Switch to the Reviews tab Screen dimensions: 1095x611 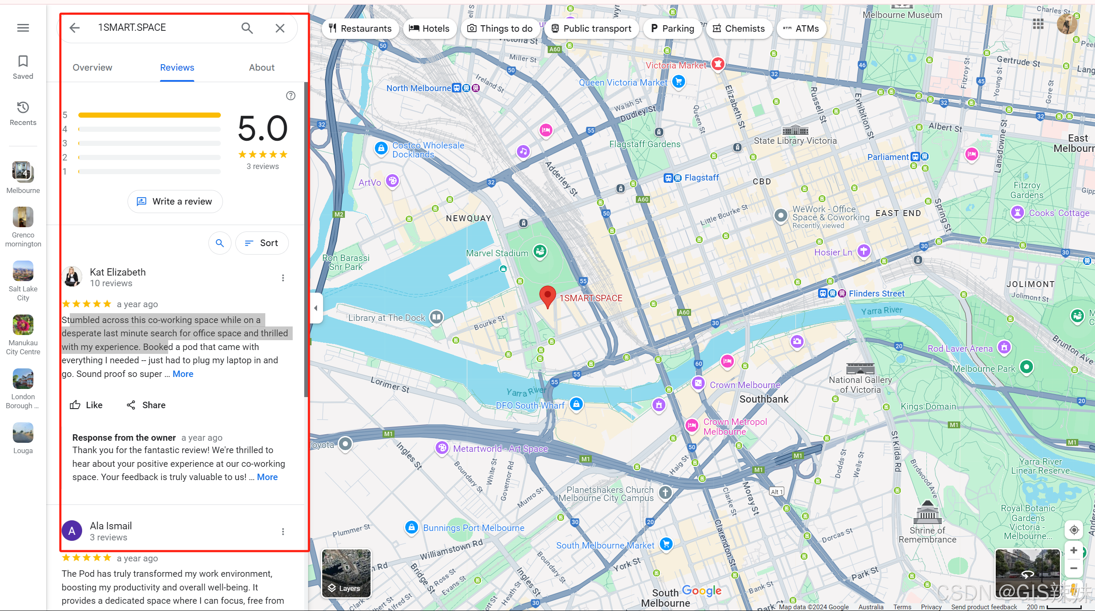(x=177, y=67)
